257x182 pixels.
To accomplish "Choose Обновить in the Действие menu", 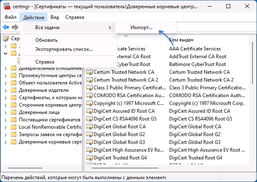I will click(46, 40).
